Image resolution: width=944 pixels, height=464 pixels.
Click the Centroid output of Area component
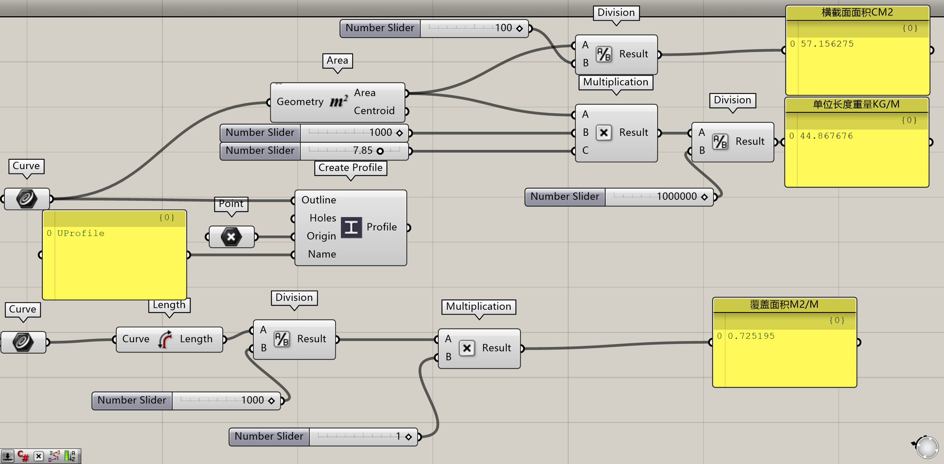(374, 111)
